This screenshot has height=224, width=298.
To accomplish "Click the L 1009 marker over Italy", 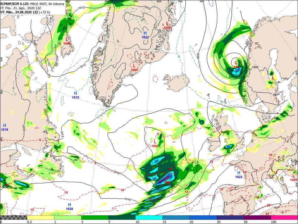I will point(294,178).
